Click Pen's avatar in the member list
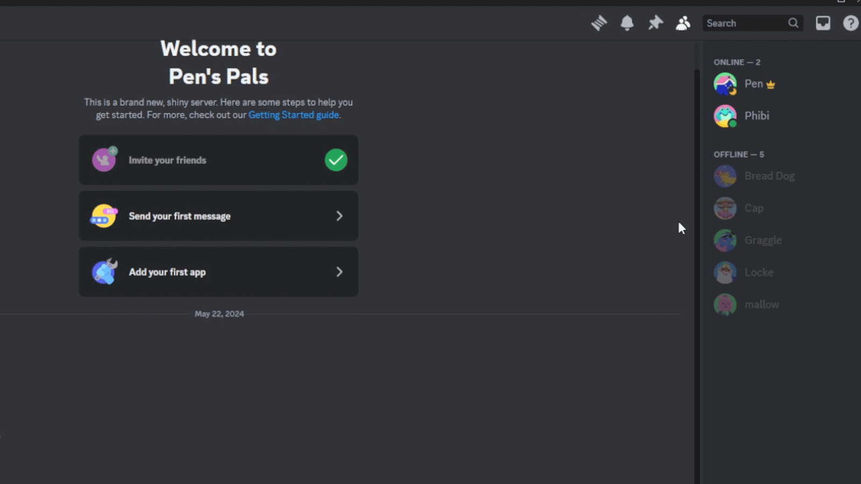 pyautogui.click(x=725, y=84)
